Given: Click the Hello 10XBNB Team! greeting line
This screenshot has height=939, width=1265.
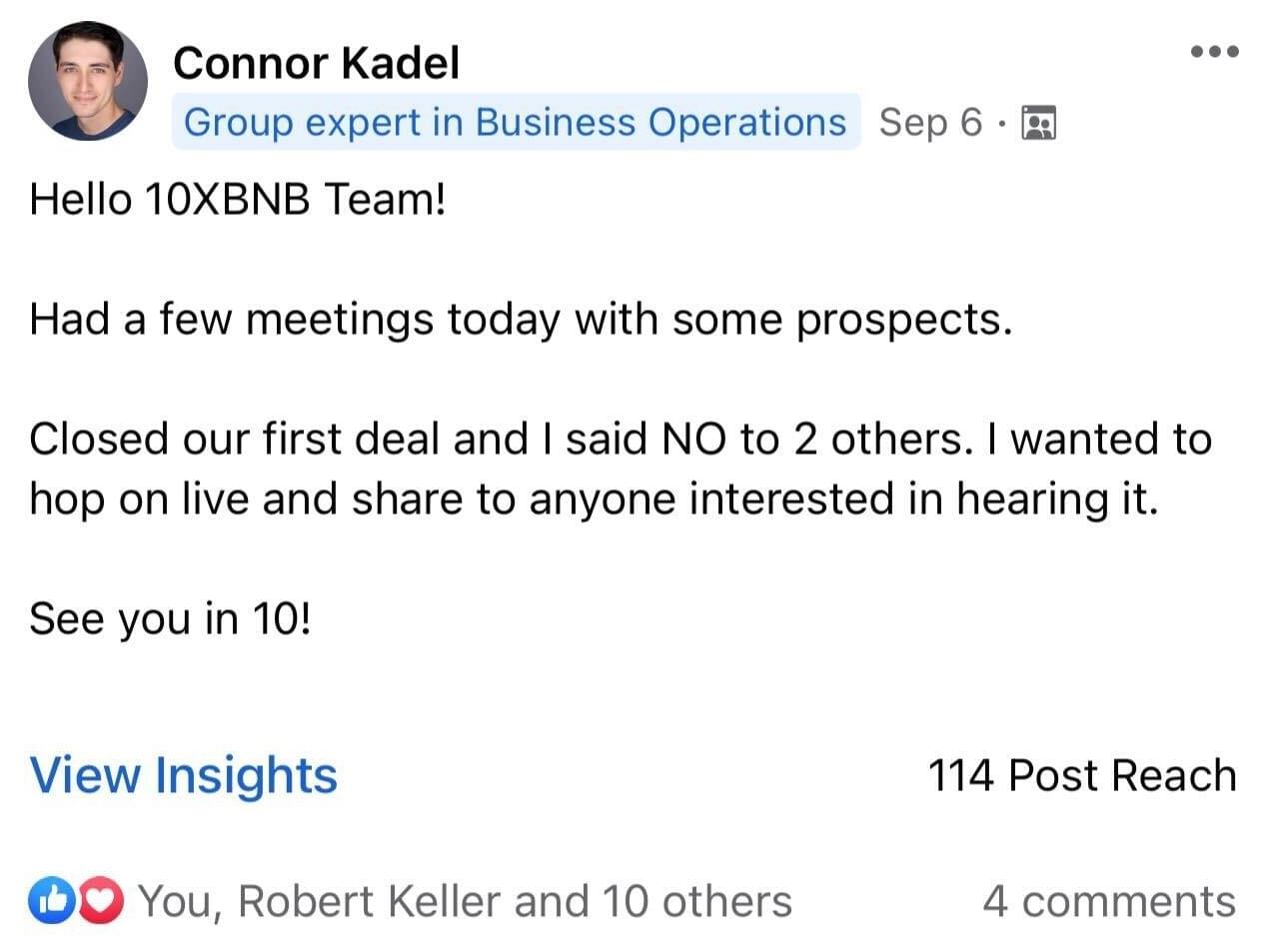Looking at the screenshot, I should [x=237, y=200].
